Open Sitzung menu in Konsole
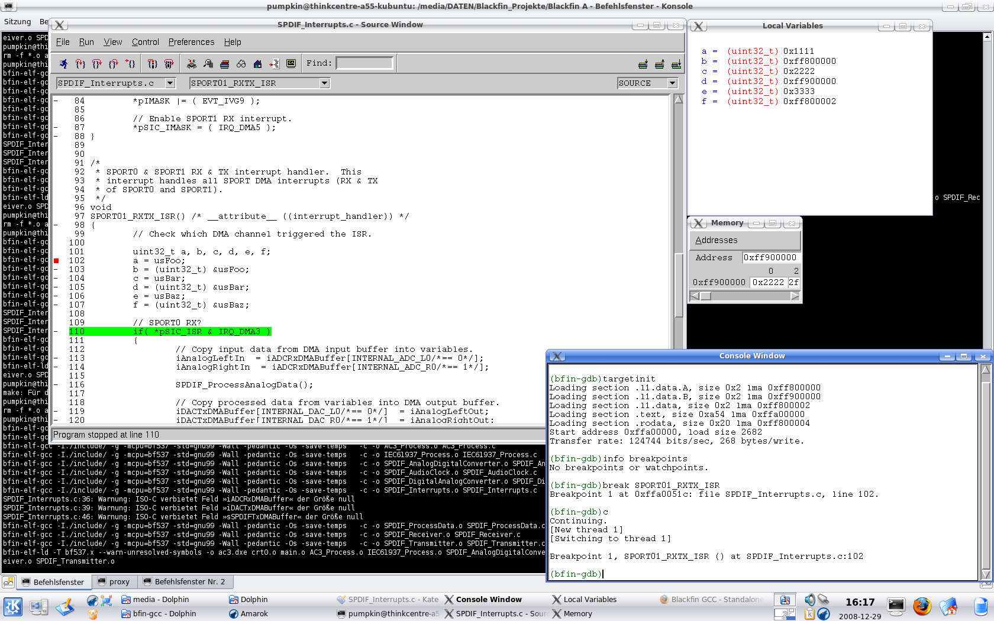This screenshot has height=621, width=994. tap(17, 22)
